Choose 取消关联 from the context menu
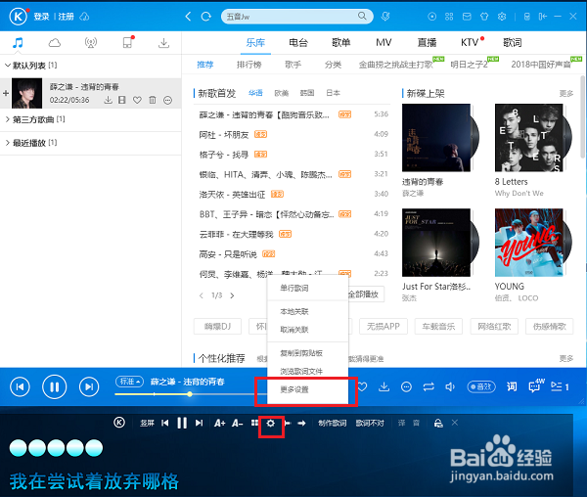Screen dimensions: 587x497 tap(294, 330)
